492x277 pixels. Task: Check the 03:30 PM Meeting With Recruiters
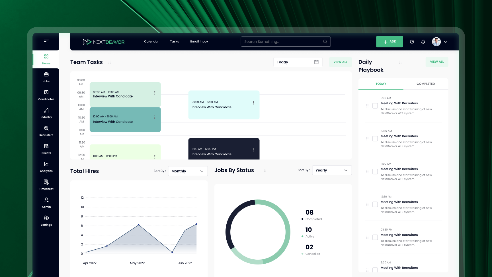pos(375,237)
